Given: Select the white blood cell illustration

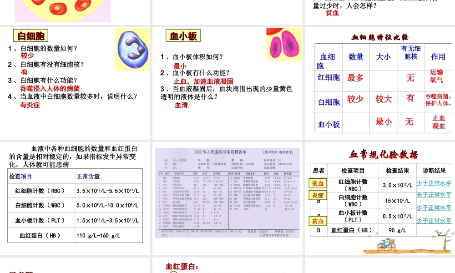Looking at the screenshot, I should [x=132, y=49].
